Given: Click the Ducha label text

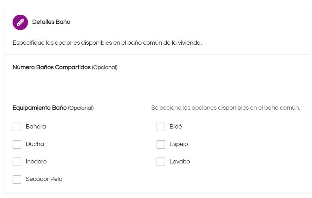Looking at the screenshot, I should coord(35,144).
